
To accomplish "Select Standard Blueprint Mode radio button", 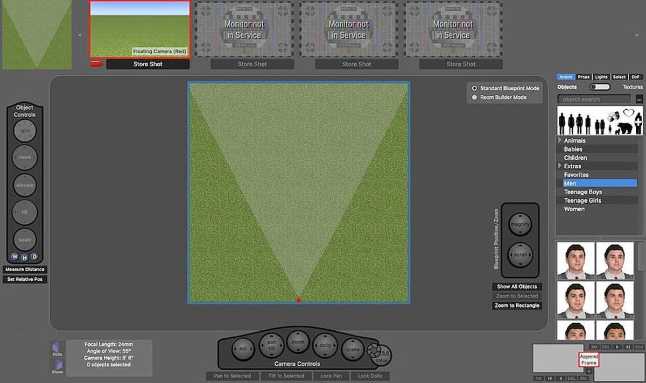I will pos(474,88).
